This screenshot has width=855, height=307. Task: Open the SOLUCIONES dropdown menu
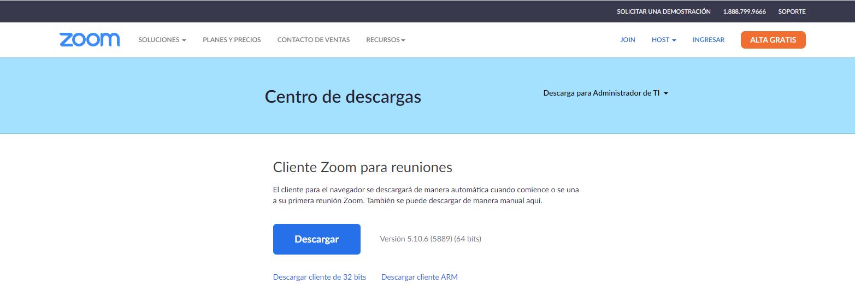click(162, 40)
